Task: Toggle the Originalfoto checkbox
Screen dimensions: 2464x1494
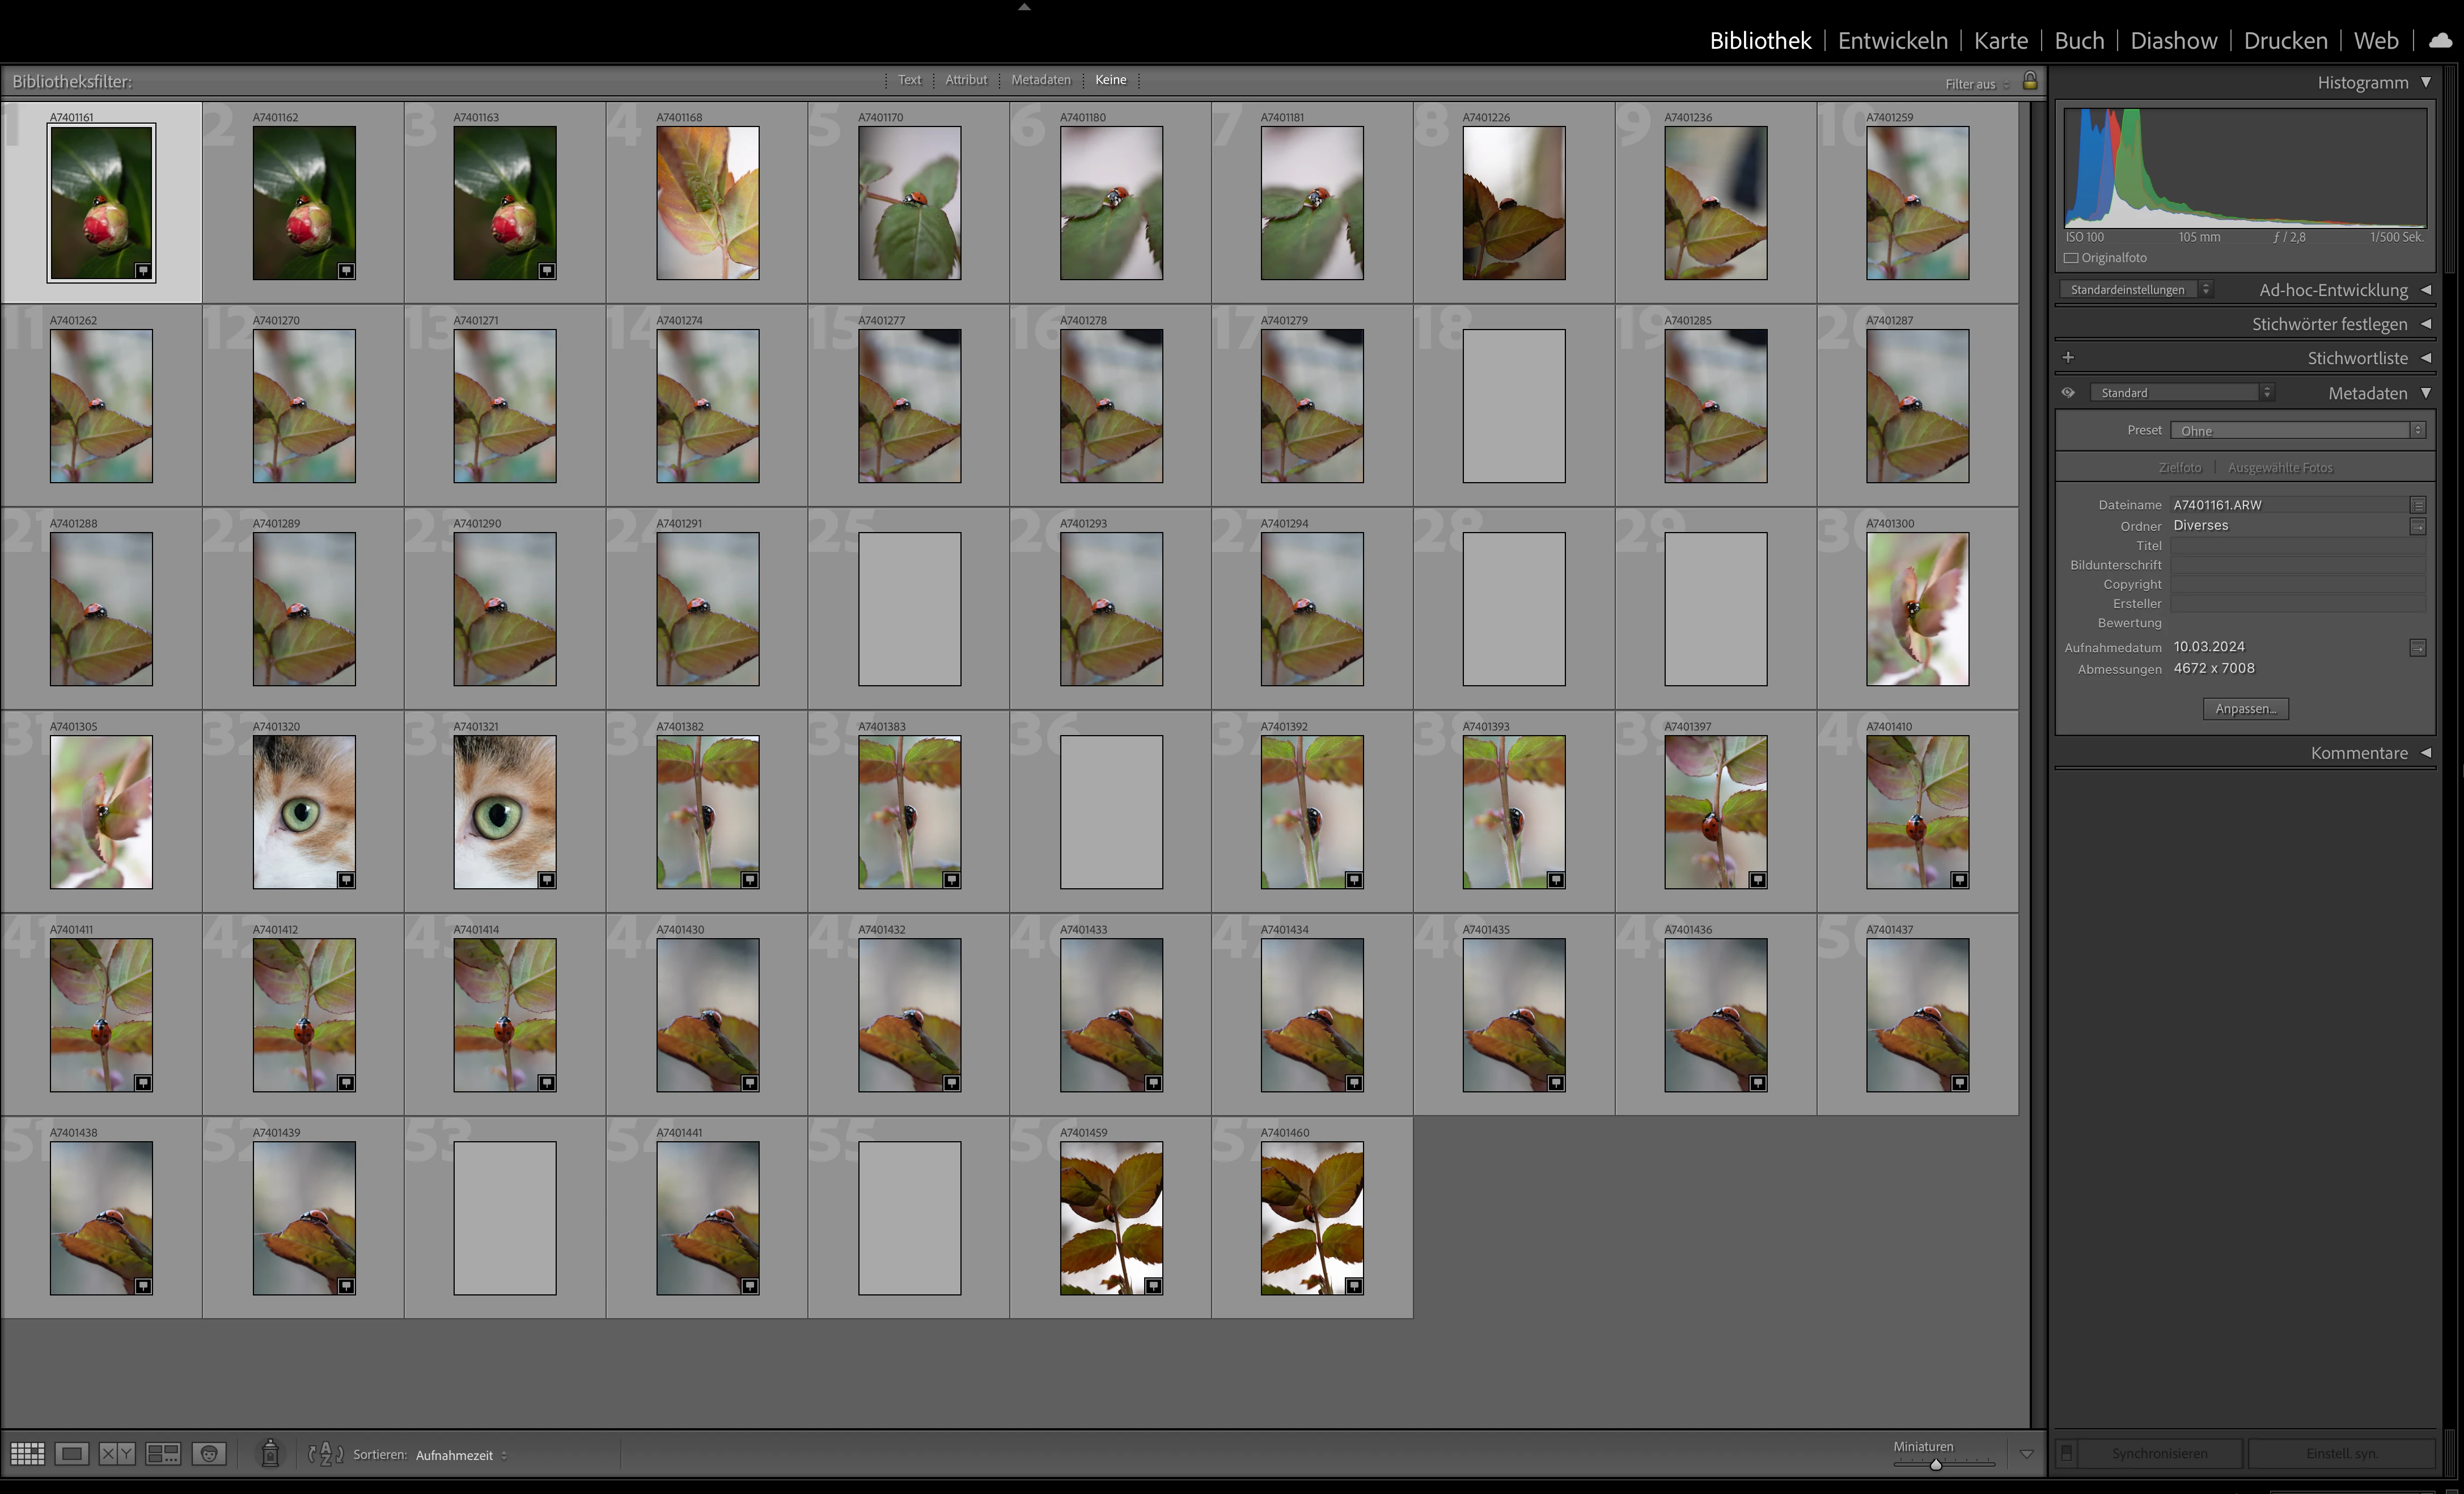Action: [x=2072, y=258]
